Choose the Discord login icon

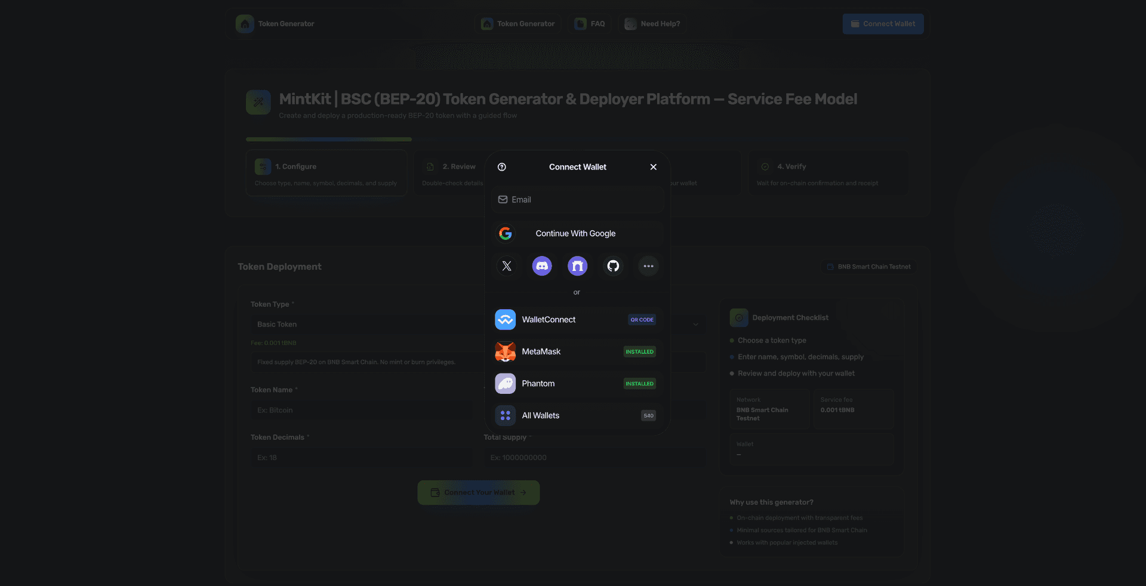coord(542,266)
